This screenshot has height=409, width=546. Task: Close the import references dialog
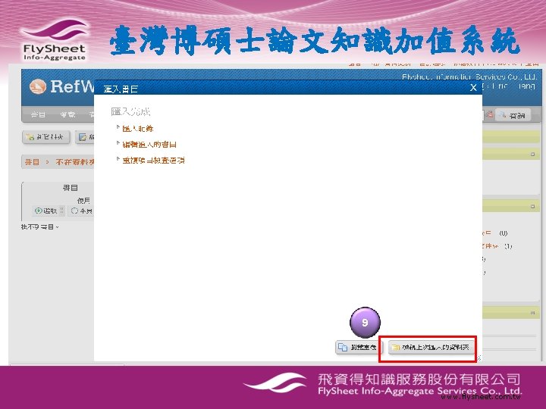[x=473, y=88]
